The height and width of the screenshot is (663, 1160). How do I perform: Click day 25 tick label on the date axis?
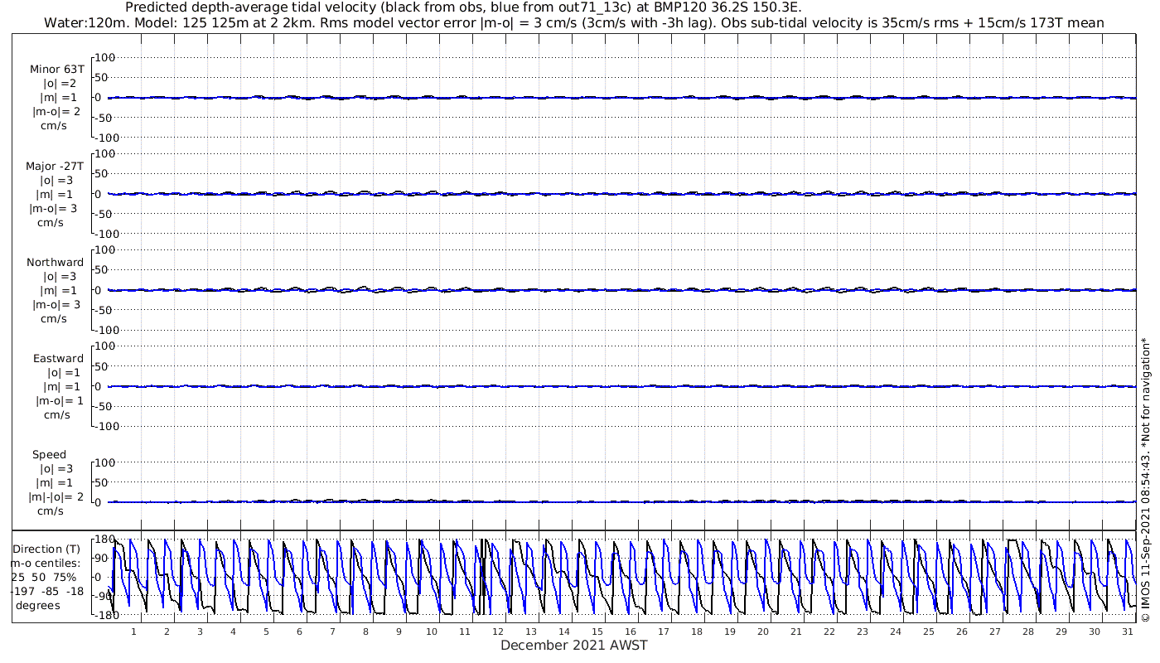point(929,632)
